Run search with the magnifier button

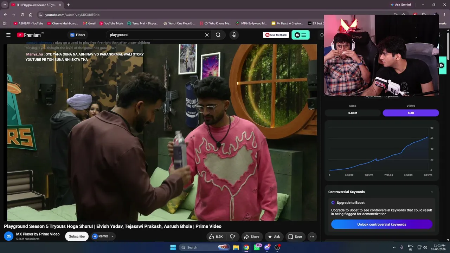(218, 35)
